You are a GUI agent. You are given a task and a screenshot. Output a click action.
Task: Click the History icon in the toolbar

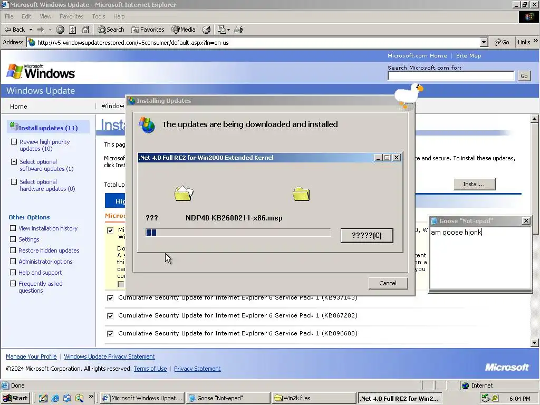[206, 30]
